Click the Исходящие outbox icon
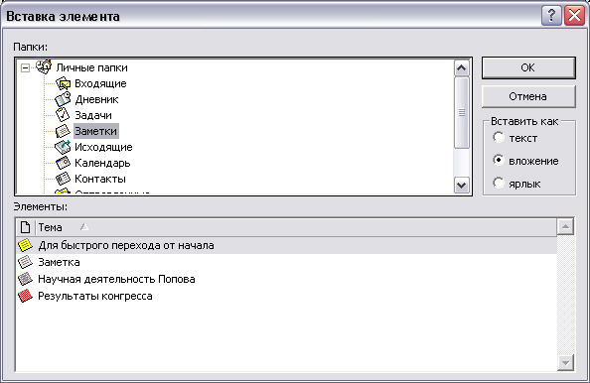 pyautogui.click(x=63, y=147)
